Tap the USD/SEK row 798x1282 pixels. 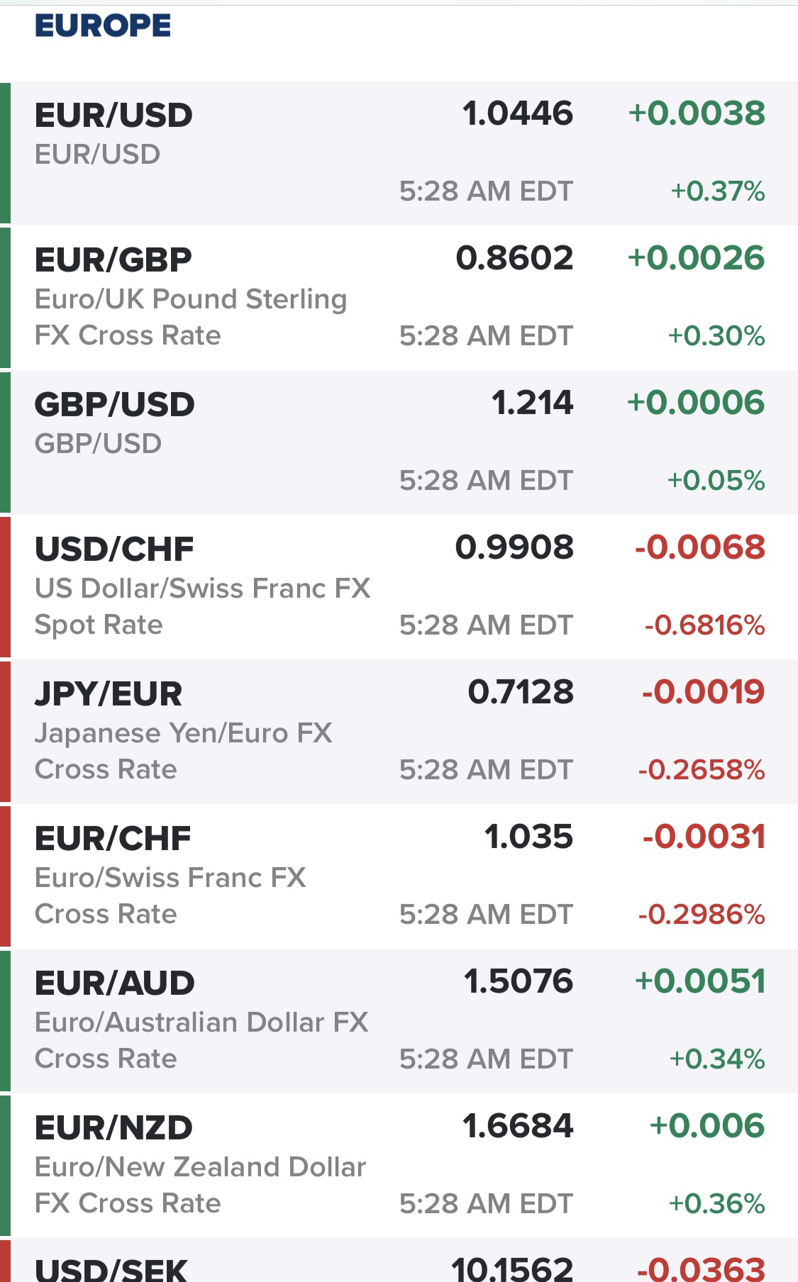[x=399, y=1261]
